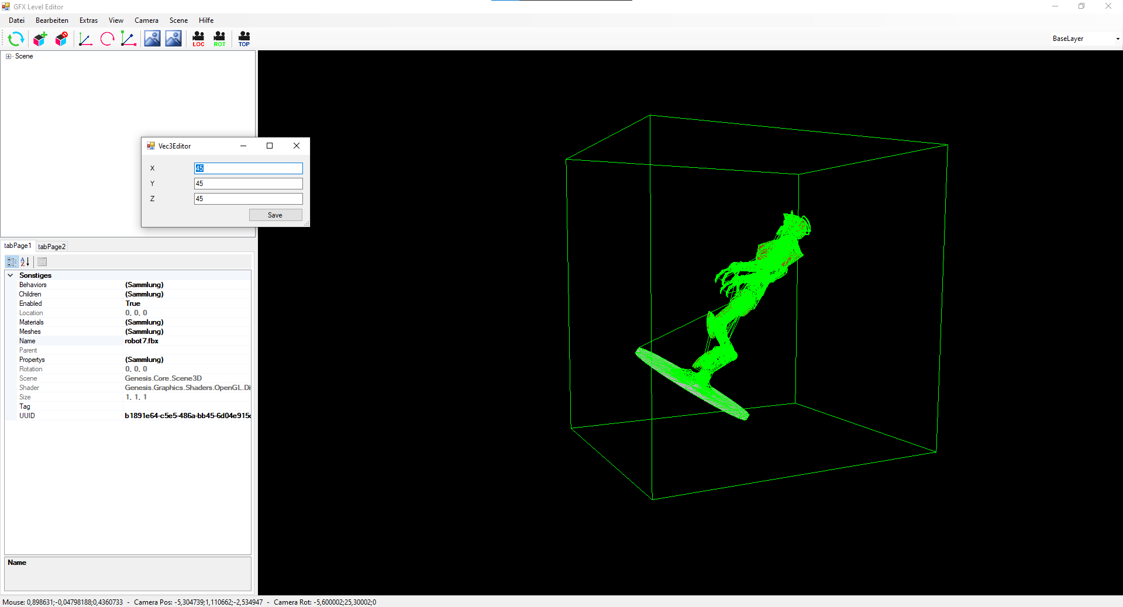Screen dimensions: 1123x607
Task: Toggle alphabetical sorting in property grid
Action: coord(25,262)
